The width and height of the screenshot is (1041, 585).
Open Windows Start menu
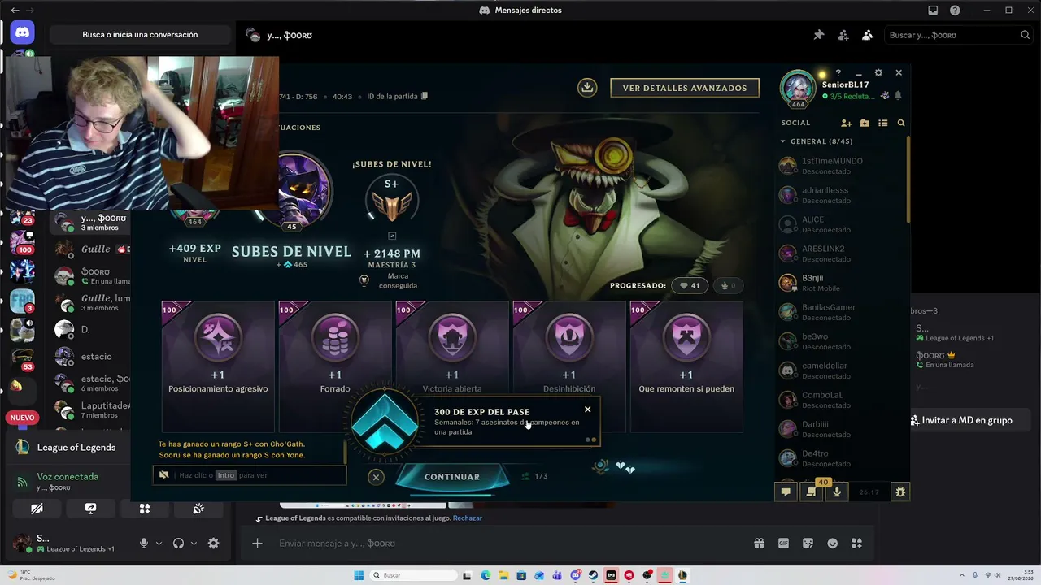(359, 575)
